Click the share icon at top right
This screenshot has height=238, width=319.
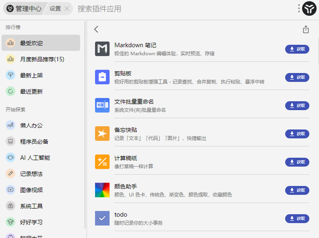[305, 29]
